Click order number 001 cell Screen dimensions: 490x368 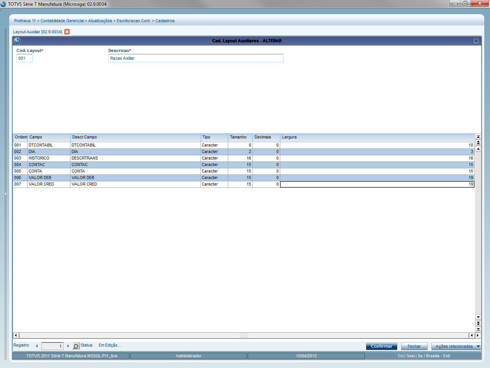pos(20,145)
